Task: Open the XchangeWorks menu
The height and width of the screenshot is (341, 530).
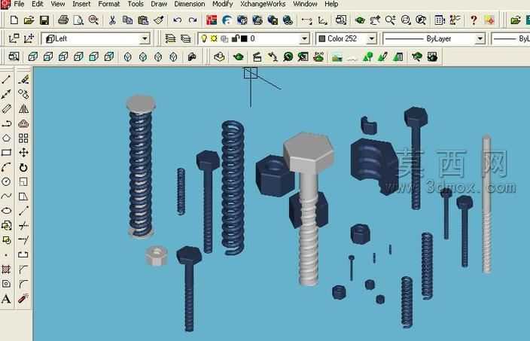Action: pos(263,4)
